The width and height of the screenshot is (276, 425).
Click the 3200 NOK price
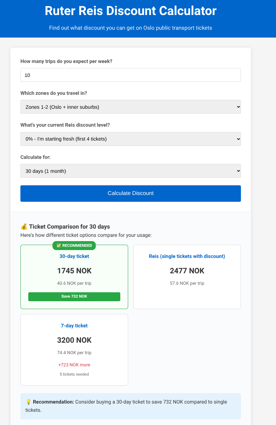click(74, 340)
